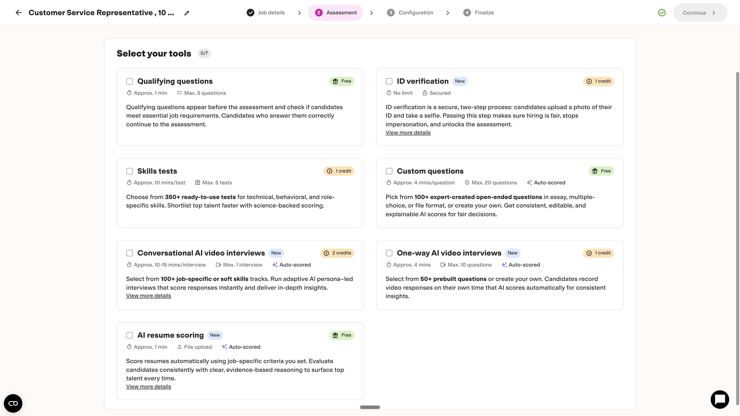Click the green saved-status check icon
The image size is (740, 416).
[662, 13]
